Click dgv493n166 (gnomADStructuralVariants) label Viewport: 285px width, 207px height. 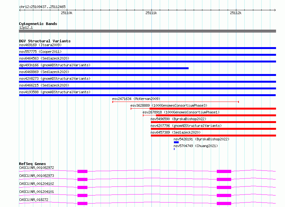coord(55,65)
